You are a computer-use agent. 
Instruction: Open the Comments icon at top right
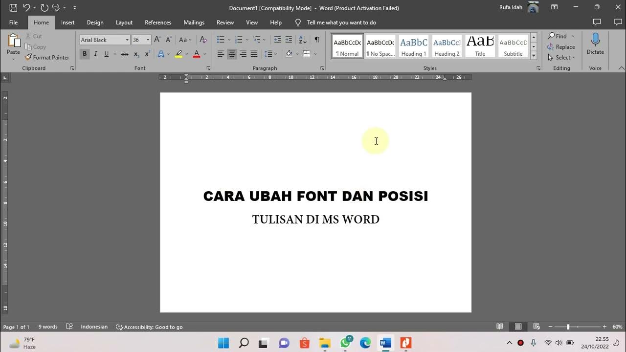(x=597, y=22)
